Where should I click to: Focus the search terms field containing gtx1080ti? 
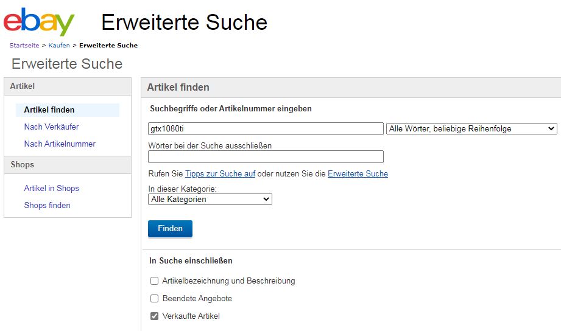(x=266, y=129)
